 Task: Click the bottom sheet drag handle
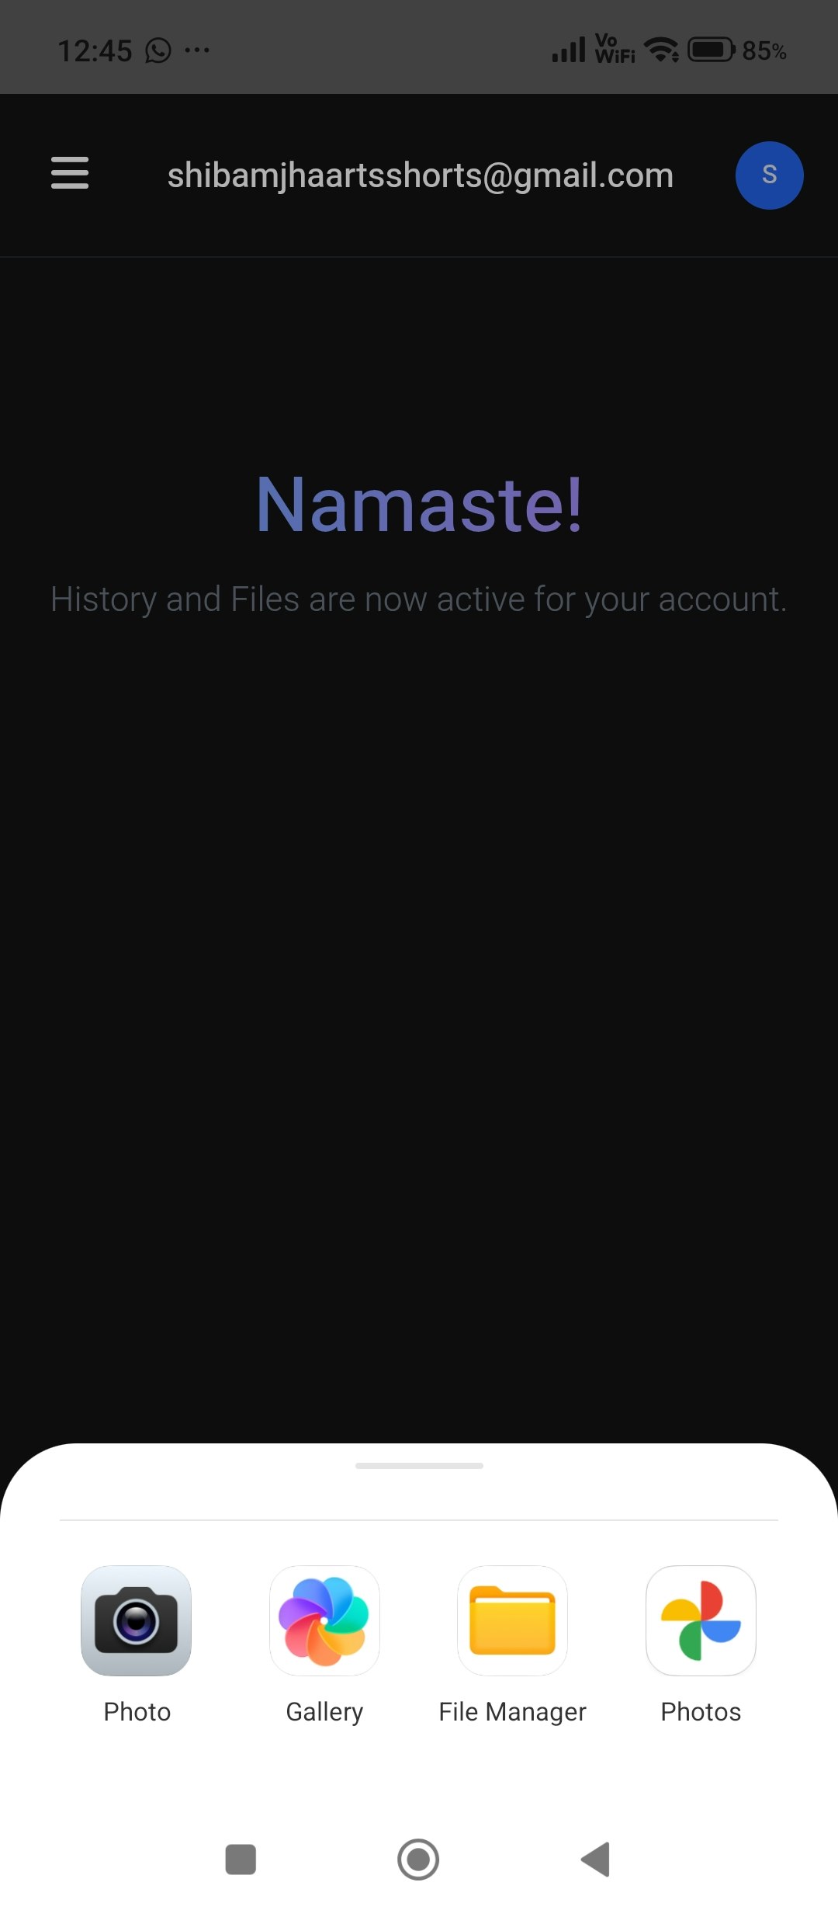[x=419, y=1466]
